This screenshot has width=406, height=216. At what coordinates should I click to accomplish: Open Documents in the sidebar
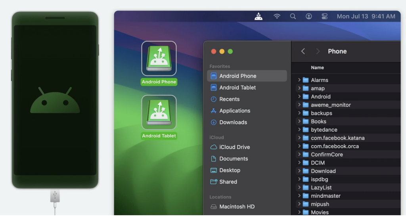point(247,159)
